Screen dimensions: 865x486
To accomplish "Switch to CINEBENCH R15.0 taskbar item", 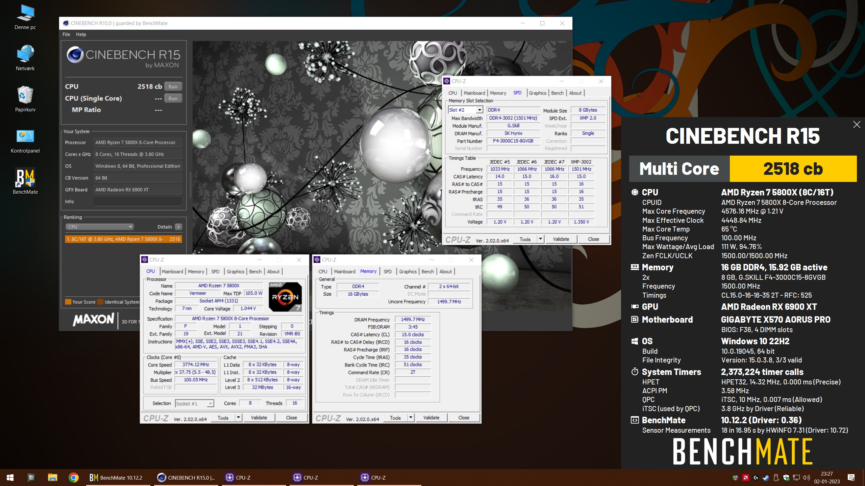I will click(187, 478).
